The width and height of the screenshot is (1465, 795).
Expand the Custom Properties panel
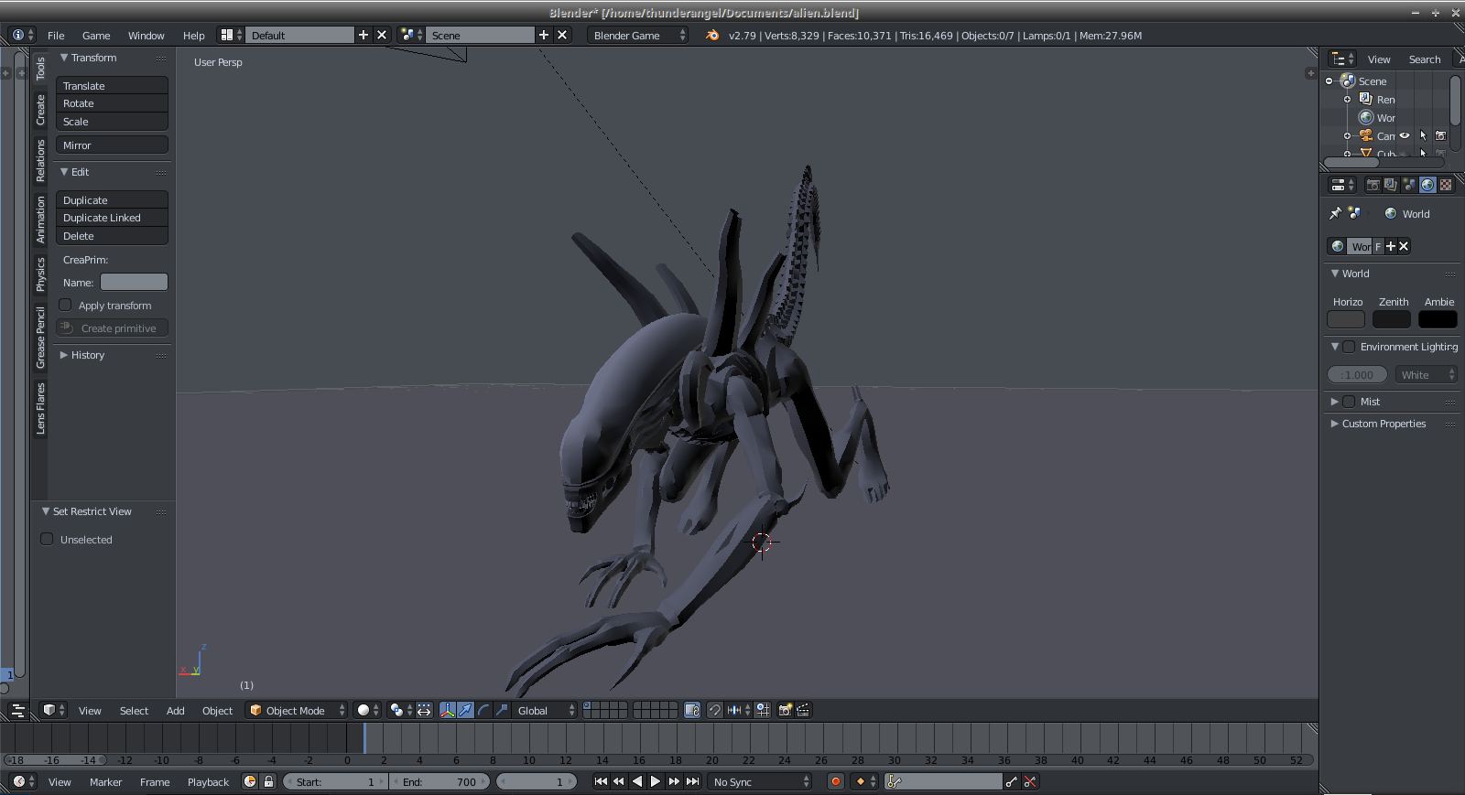click(x=1335, y=424)
